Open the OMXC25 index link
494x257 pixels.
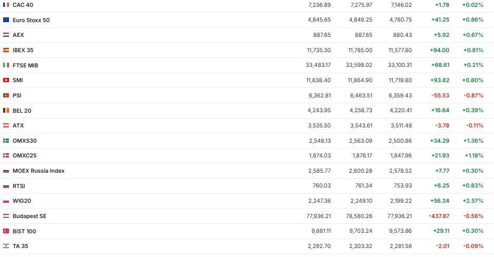point(24,156)
